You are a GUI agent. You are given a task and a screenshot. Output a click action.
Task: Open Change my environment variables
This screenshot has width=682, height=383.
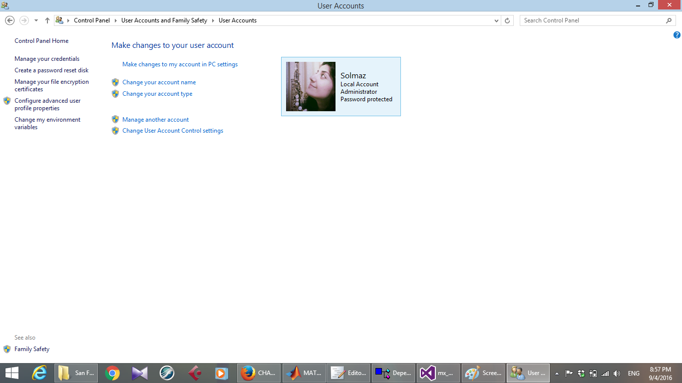[47, 123]
